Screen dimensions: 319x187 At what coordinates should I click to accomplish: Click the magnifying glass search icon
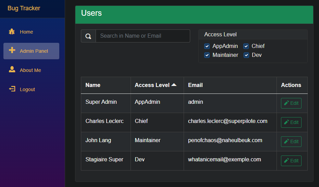tap(88, 36)
